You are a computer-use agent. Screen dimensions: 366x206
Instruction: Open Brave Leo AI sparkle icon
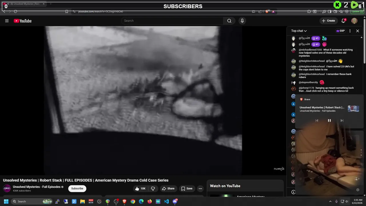pyautogui.click(x=341, y=11)
